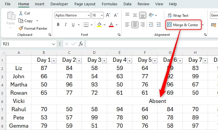Increase font size with the larger A
This screenshot has width=218, height=130.
(x=108, y=15)
